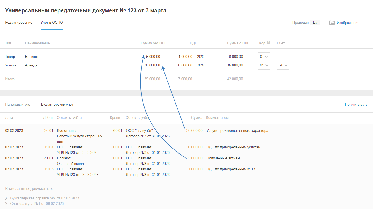Screen dimensions: 373x209
Task: Open the Налоговый учёт tab
Action: point(18,104)
